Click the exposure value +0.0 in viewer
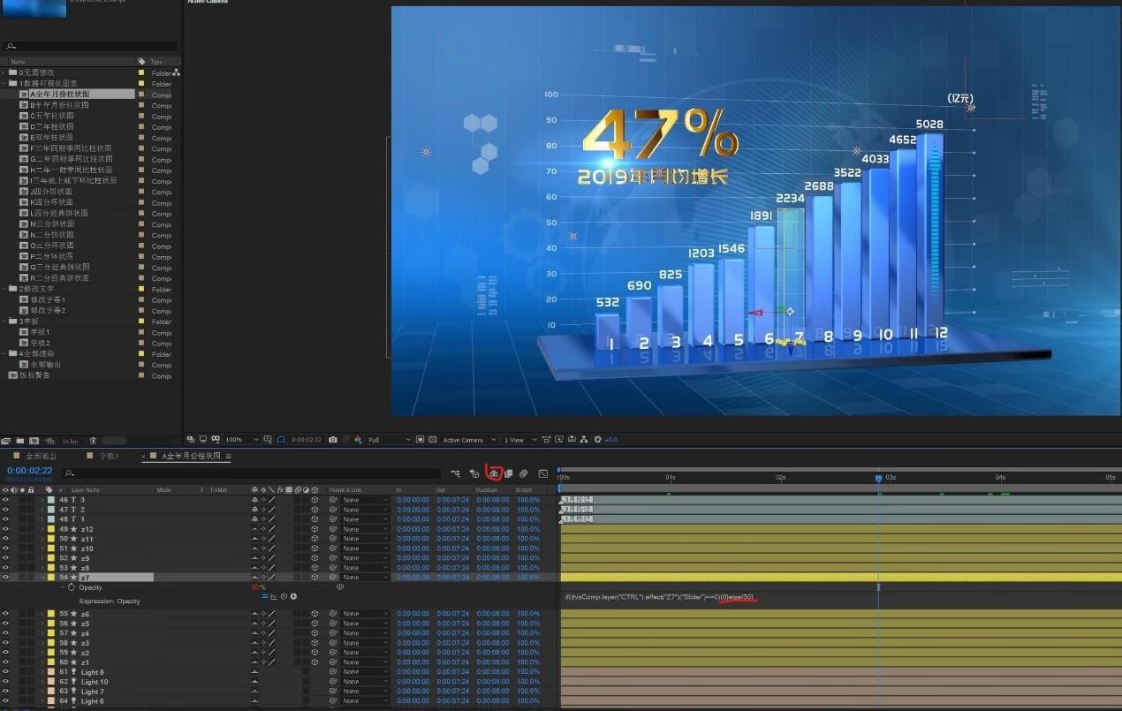 (x=610, y=439)
